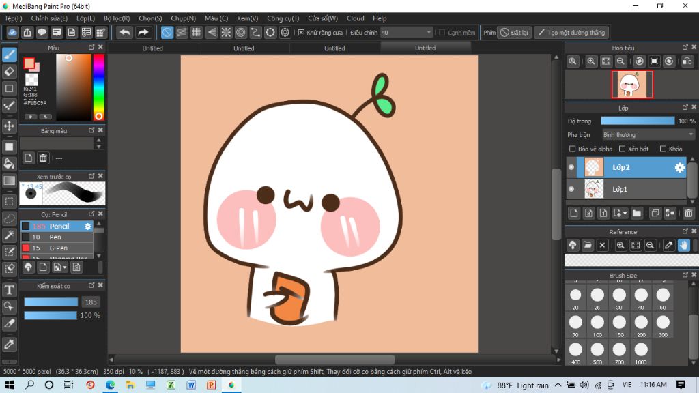Open Pha trộn blend mode dropdown
699x393 pixels.
[x=648, y=134]
